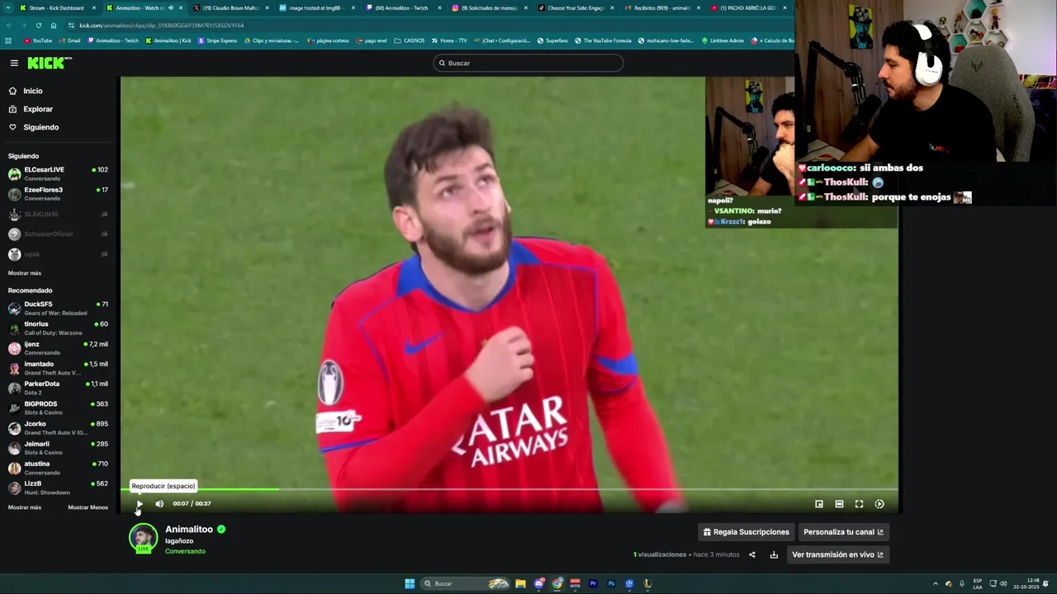
Task: Open Jcorko recommended channel
Action: (x=58, y=427)
